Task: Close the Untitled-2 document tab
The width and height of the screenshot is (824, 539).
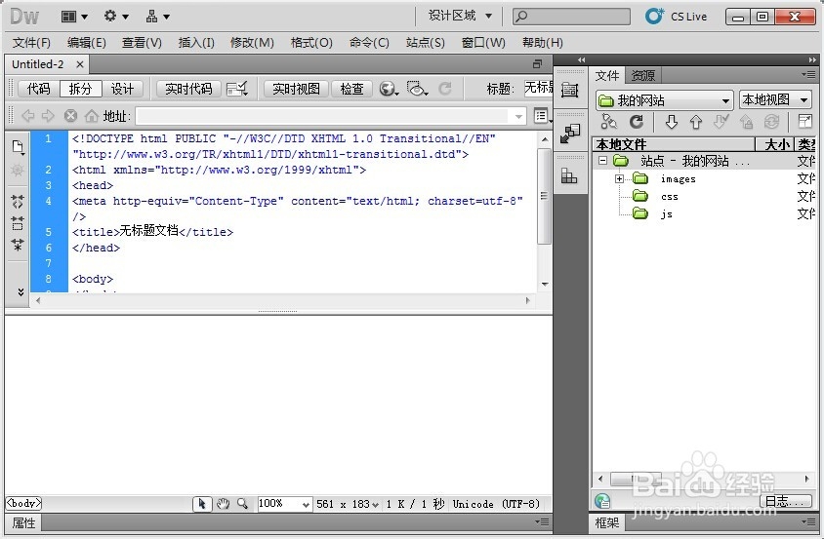Action: 79,64
